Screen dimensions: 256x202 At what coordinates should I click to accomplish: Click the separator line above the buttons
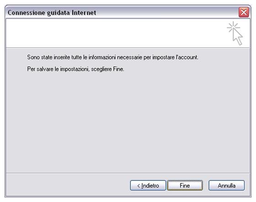coord(128,173)
